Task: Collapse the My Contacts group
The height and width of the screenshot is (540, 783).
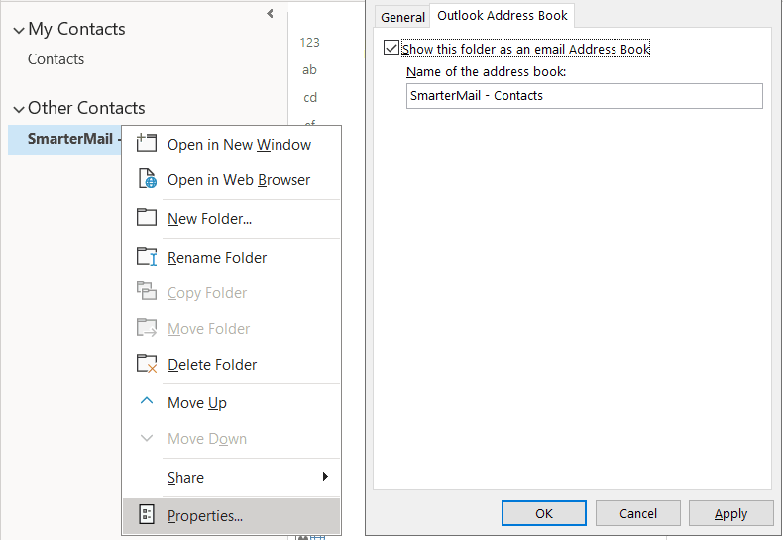Action: tap(19, 31)
